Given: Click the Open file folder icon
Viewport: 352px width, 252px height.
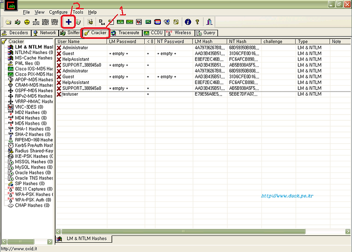Looking at the screenshot, I should [8, 22].
